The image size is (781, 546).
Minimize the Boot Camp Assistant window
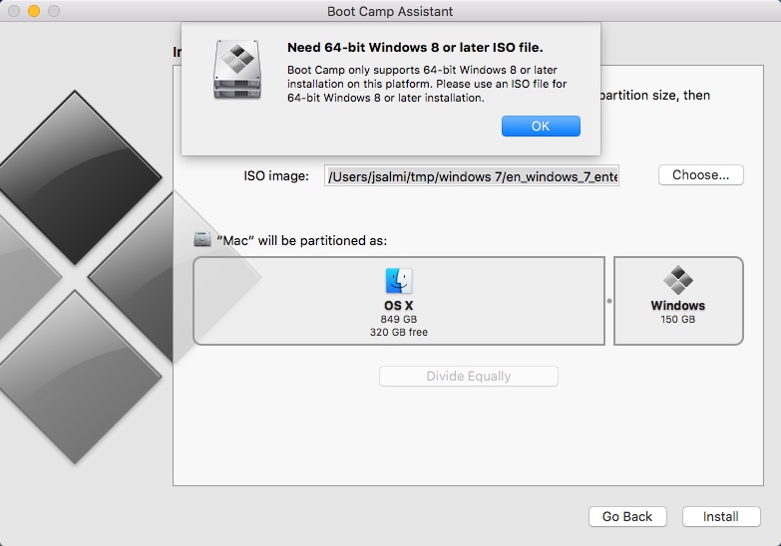click(34, 11)
